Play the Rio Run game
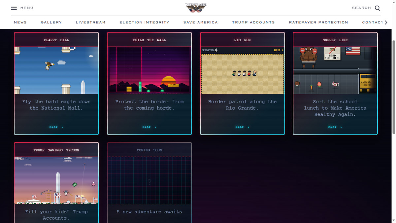 pos(242,127)
